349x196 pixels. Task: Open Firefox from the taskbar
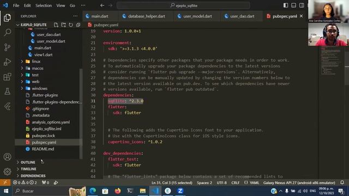118,191
